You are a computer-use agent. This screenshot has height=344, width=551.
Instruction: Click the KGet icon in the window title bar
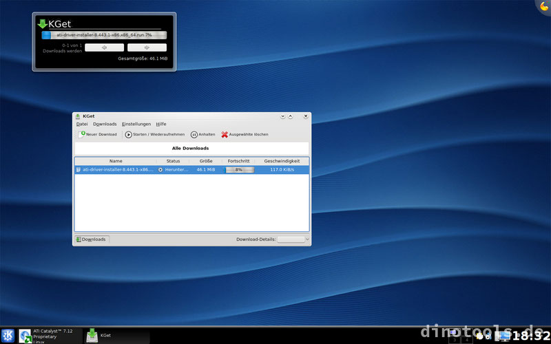pyautogui.click(x=78, y=116)
